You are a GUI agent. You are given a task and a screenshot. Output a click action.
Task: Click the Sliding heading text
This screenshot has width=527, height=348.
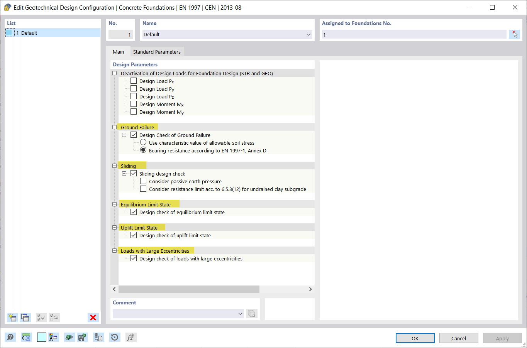[x=128, y=166]
